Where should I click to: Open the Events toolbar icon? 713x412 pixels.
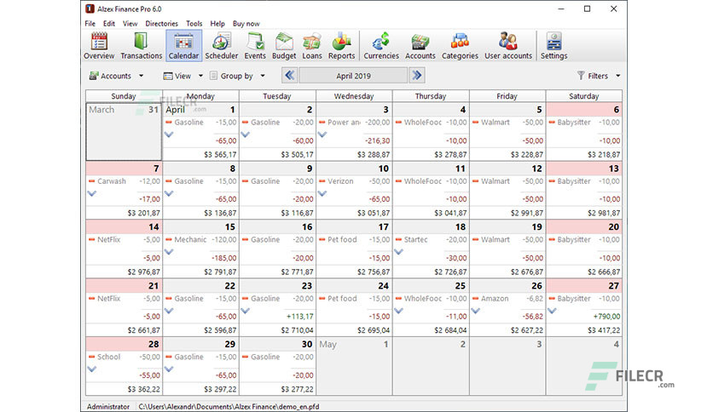click(255, 46)
